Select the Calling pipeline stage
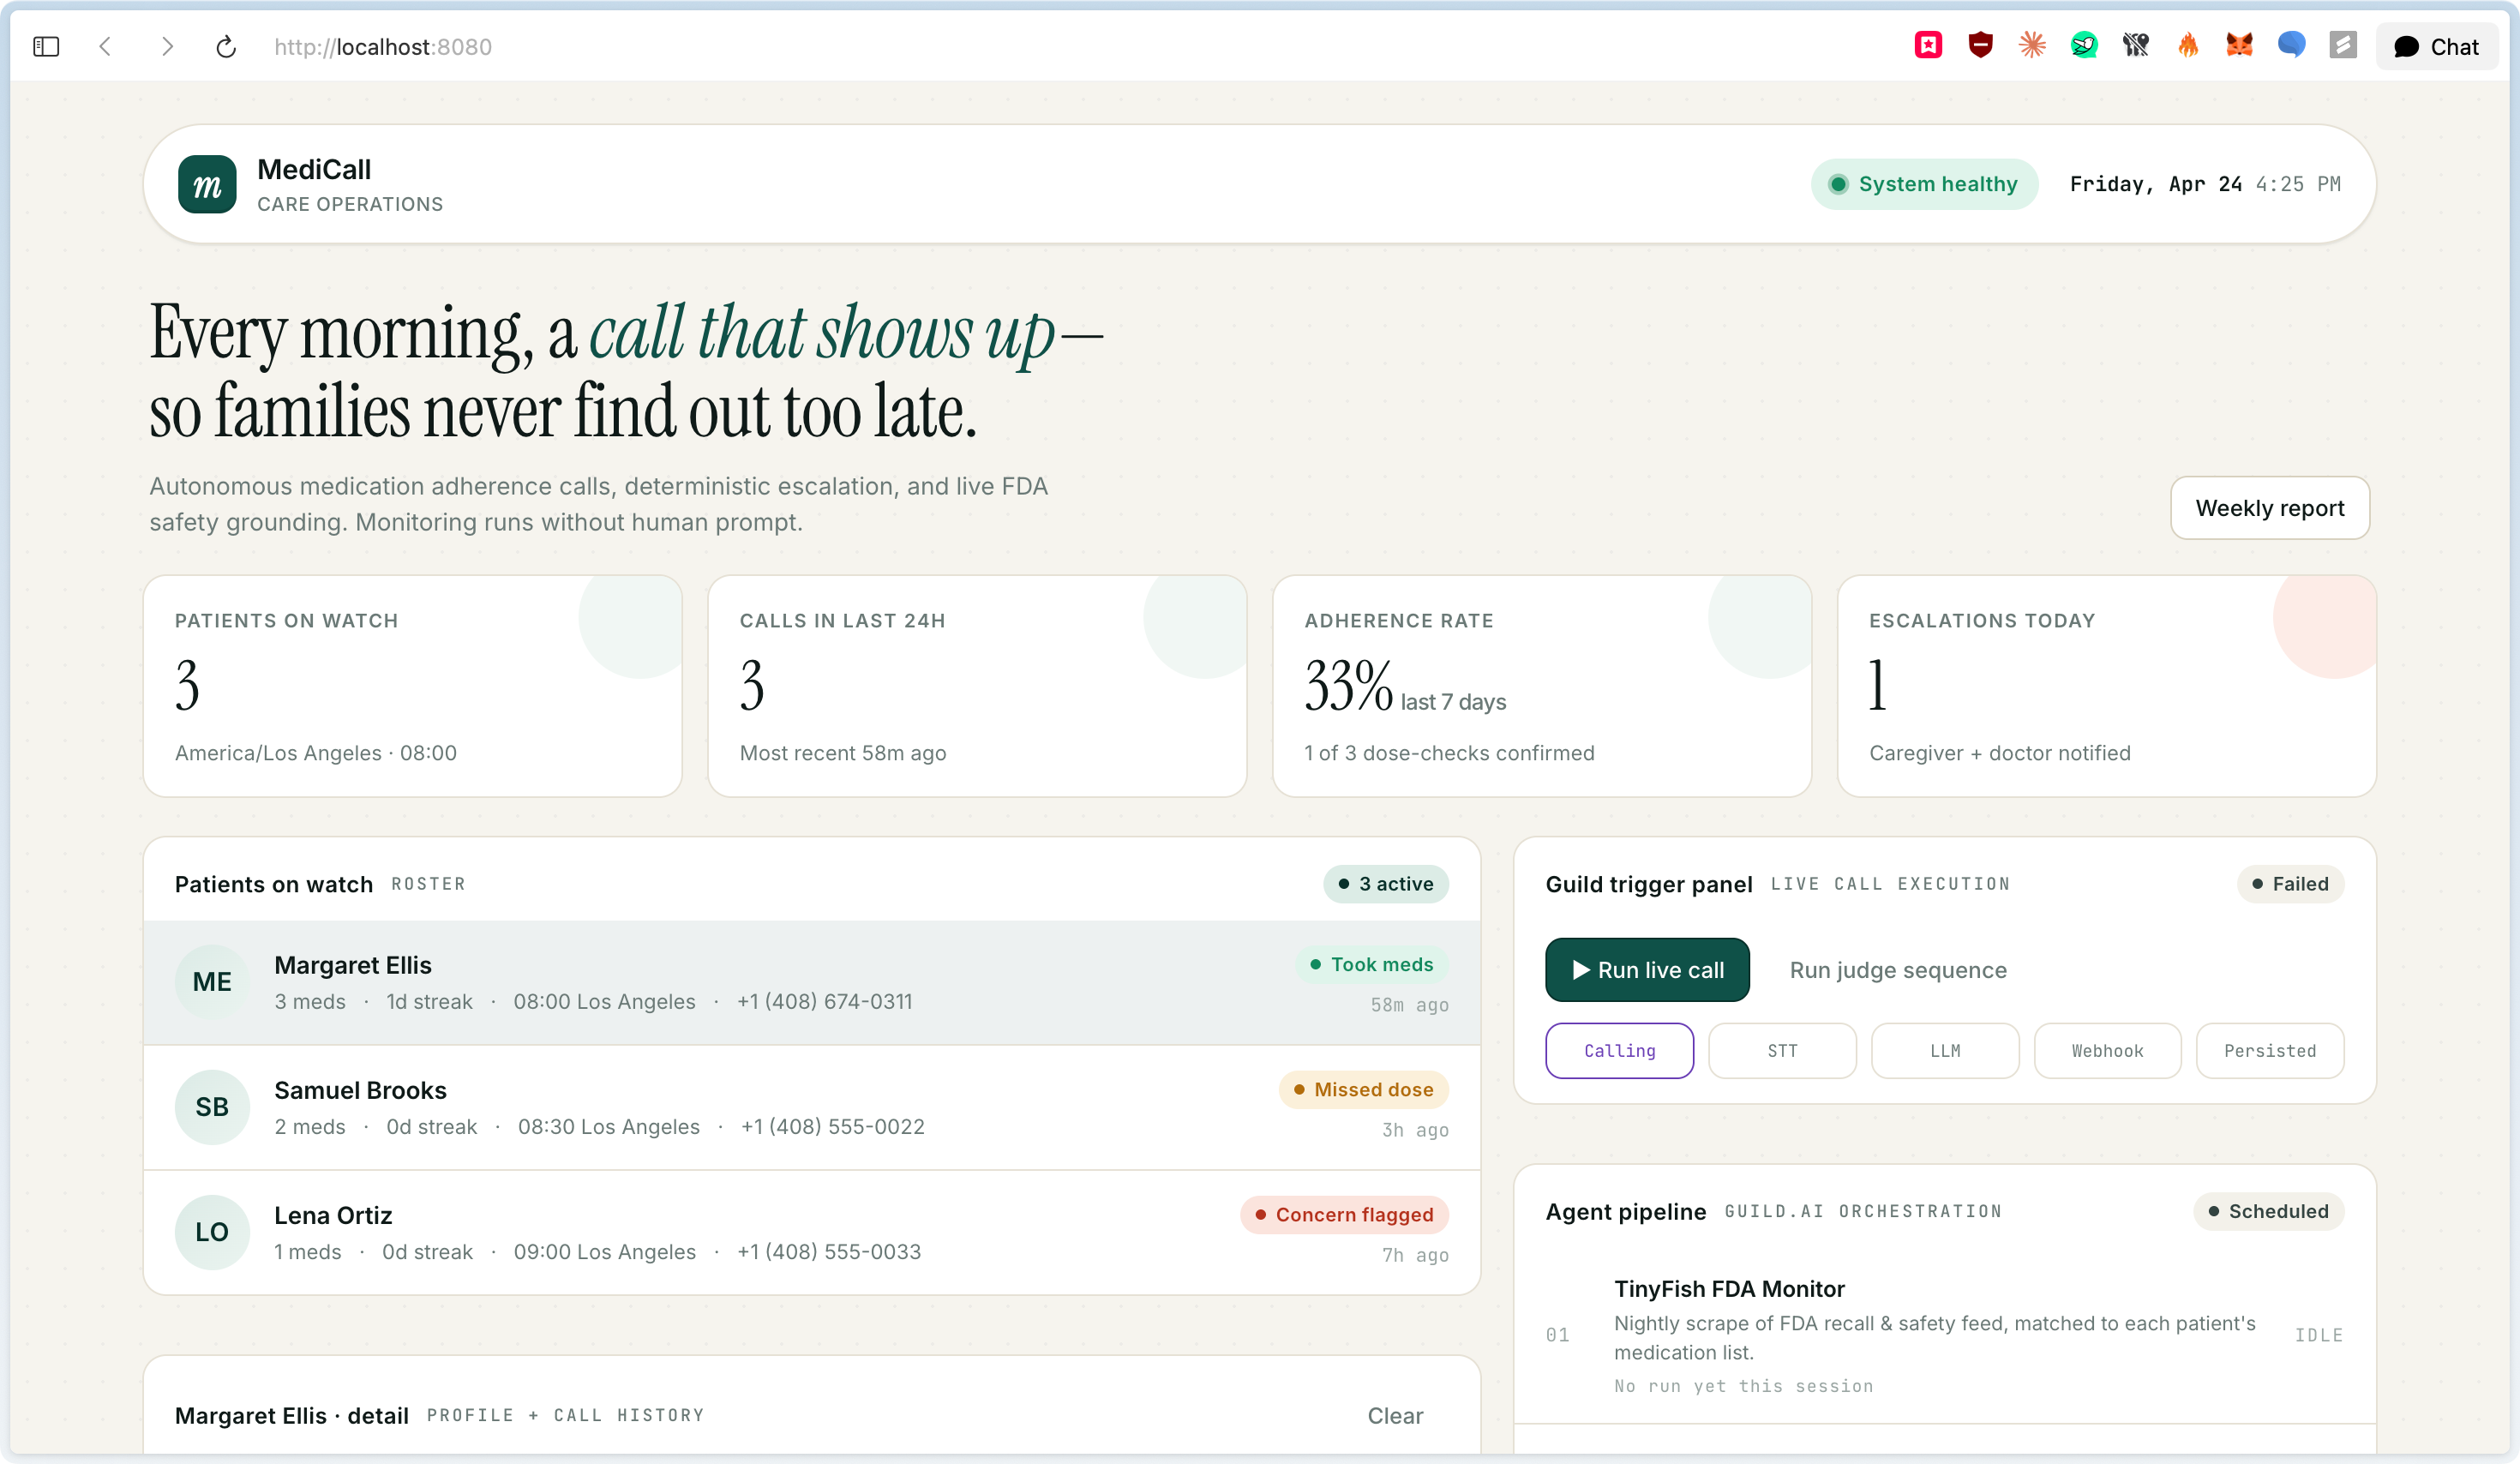 (x=1619, y=1050)
